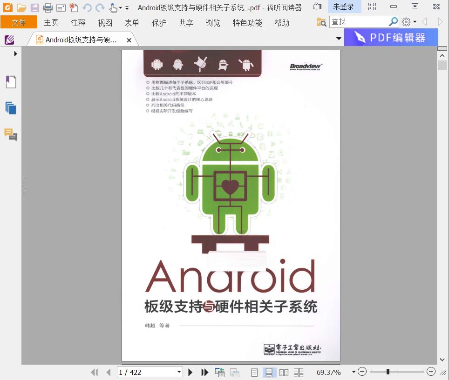
Task: Click the page number field 1 / 422
Action: 147,372
